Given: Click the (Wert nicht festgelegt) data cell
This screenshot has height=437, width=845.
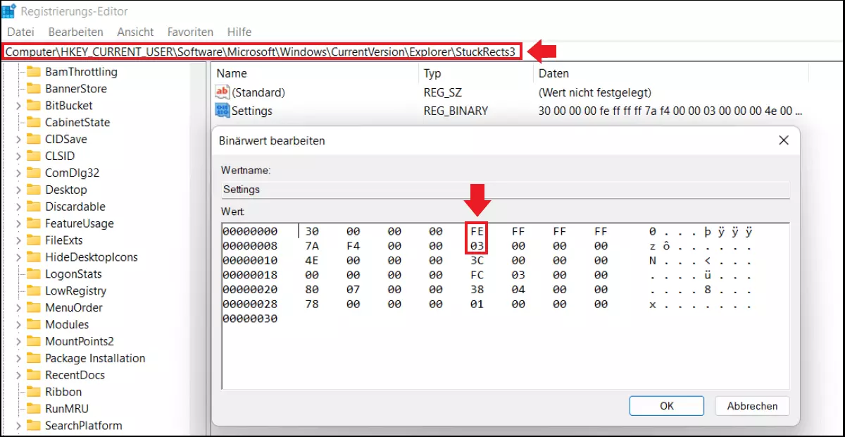Looking at the screenshot, I should click(x=594, y=92).
